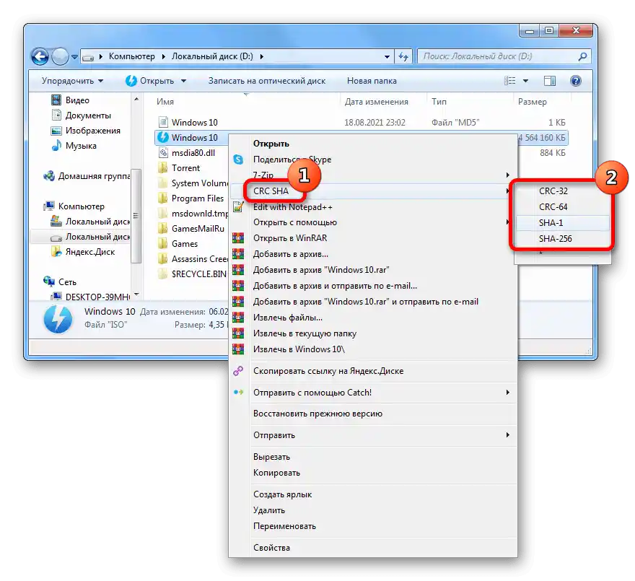Select SHA-256 in the submenu

tap(555, 239)
